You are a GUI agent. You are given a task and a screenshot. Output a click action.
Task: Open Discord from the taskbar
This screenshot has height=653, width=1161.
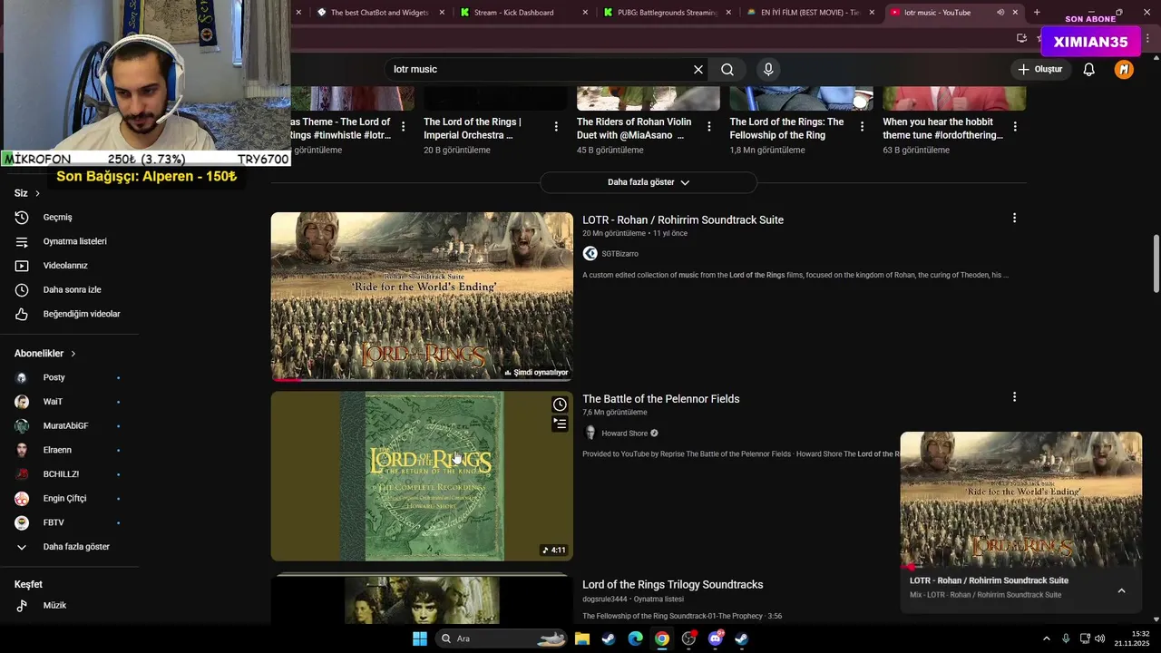click(x=715, y=638)
